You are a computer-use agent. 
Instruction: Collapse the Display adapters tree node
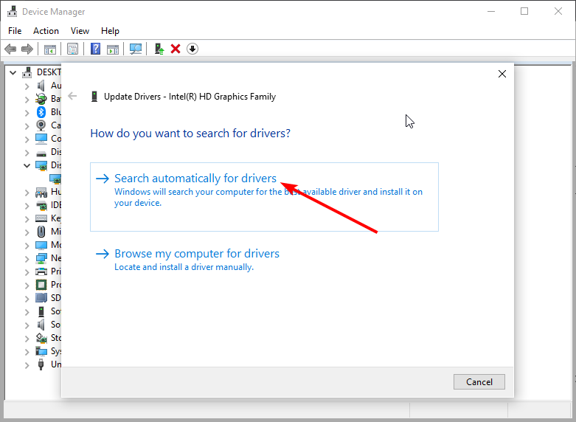click(27, 165)
